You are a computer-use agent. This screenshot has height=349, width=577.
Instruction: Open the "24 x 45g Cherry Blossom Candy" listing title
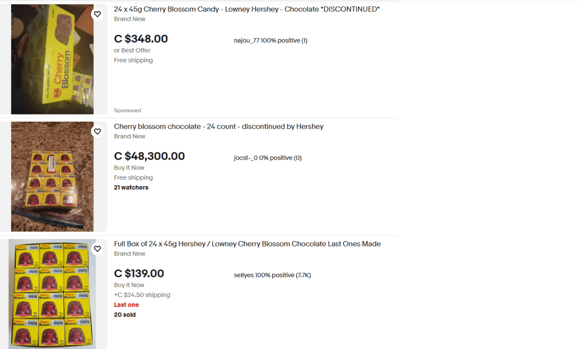pos(247,9)
